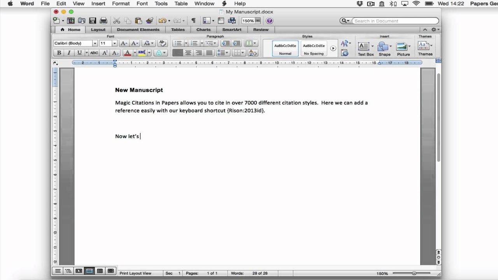Open the ribbon gear settings menu
This screenshot has width=498, height=280.
tap(435, 30)
